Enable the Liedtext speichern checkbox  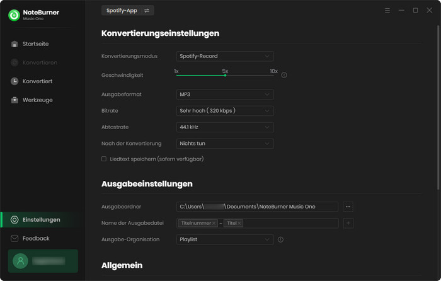tap(104, 159)
